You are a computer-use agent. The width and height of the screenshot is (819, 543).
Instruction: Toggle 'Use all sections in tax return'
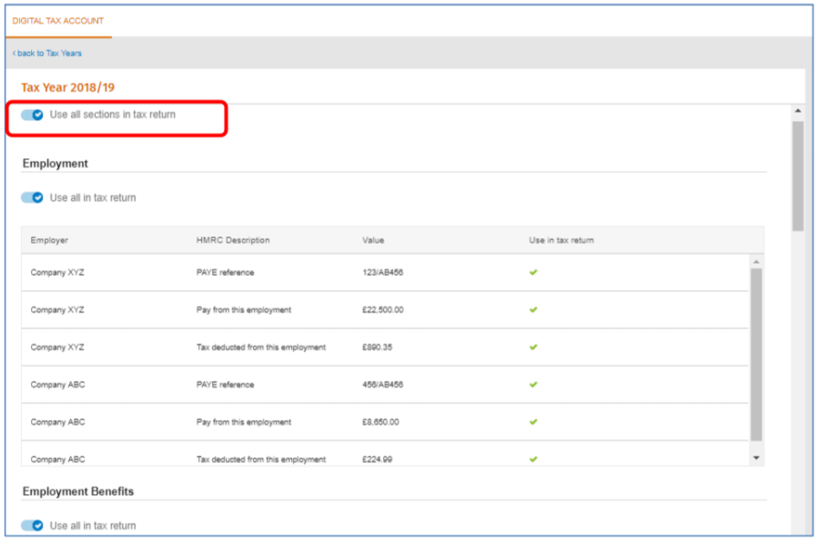(32, 115)
